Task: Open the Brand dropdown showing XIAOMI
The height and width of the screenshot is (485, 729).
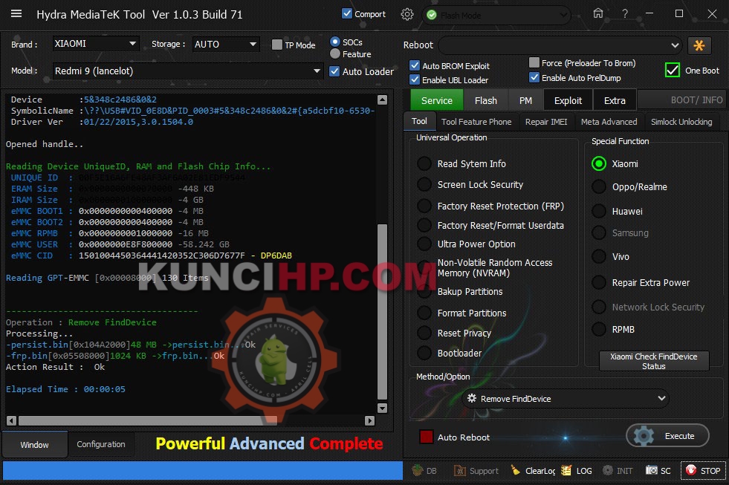Action: click(95, 44)
